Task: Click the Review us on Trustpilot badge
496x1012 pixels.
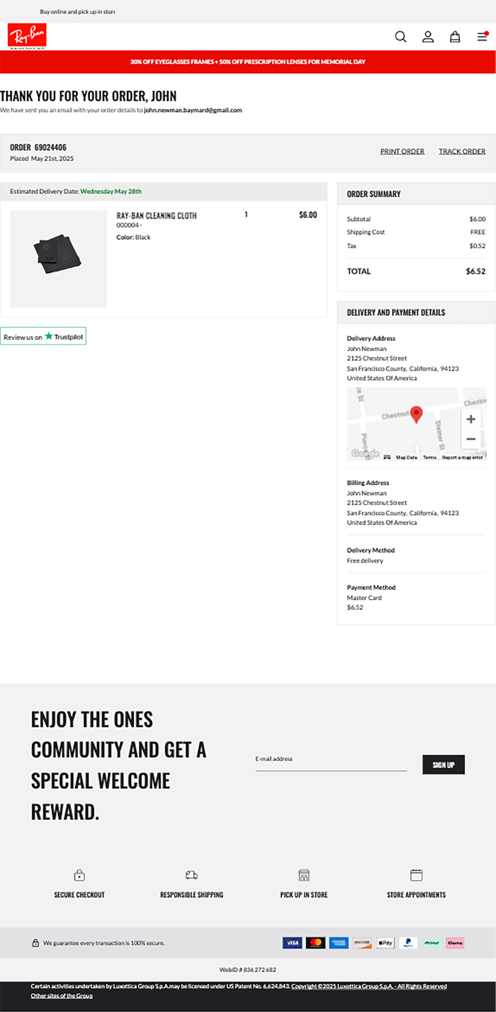Action: (43, 337)
